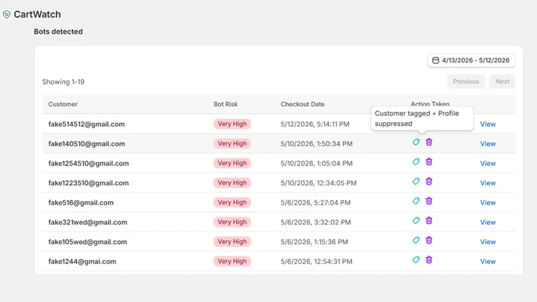This screenshot has width=537, height=302.
Task: Click the trash icon for fake1244@gmai.com
Action: pos(429,260)
